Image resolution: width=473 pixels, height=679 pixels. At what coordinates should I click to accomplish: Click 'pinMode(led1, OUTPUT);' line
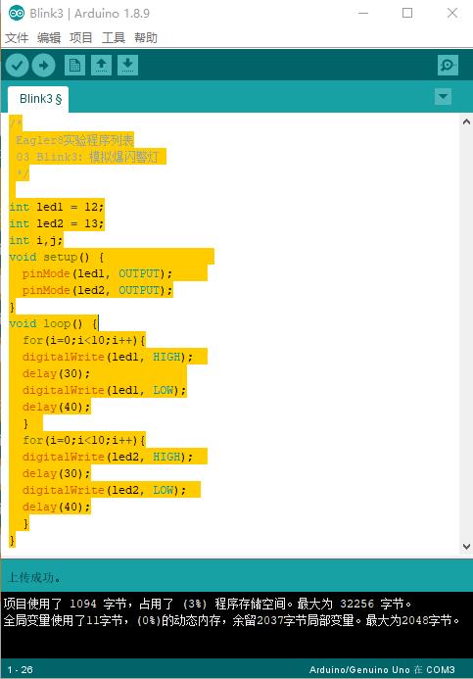(x=97, y=273)
